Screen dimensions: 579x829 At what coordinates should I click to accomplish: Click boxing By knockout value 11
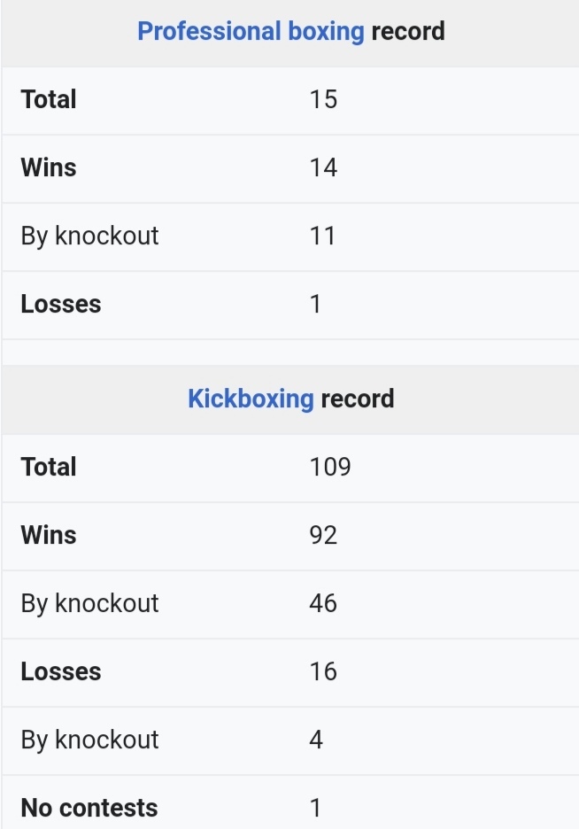click(322, 236)
